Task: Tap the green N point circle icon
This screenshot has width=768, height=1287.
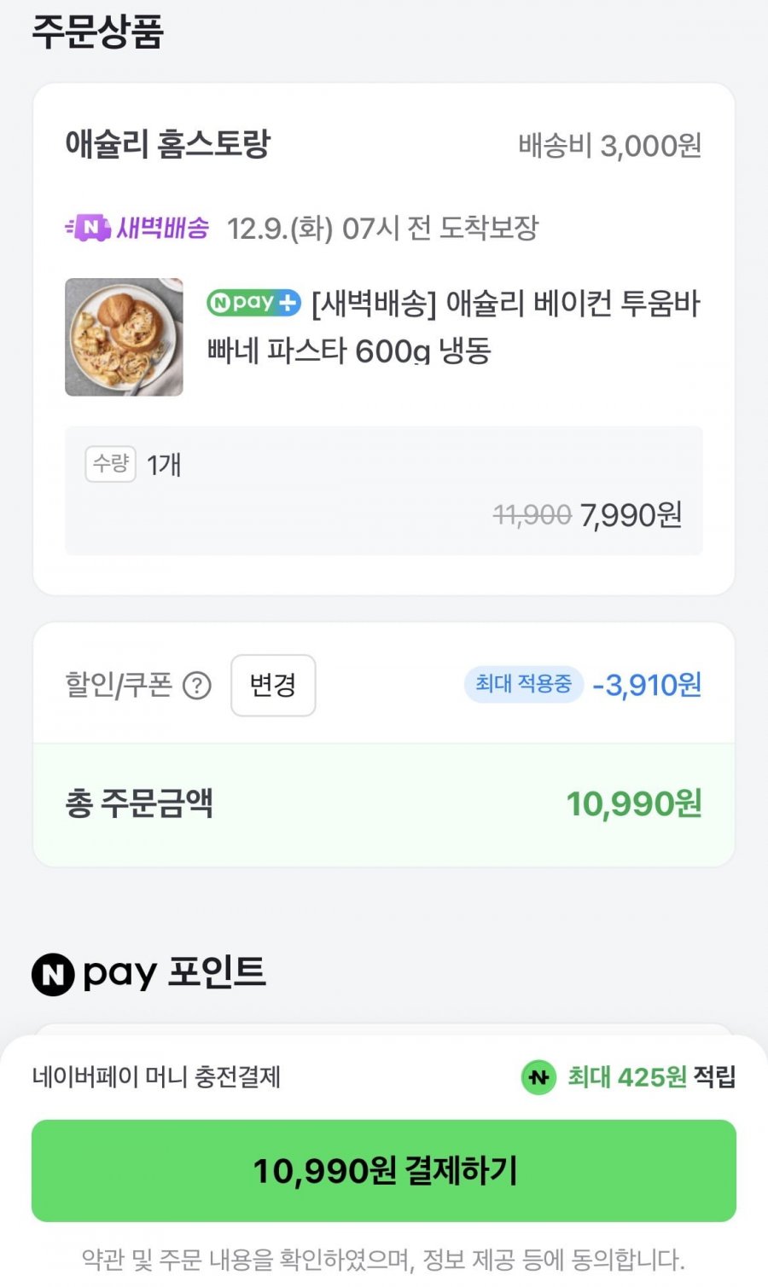Action: click(538, 1077)
